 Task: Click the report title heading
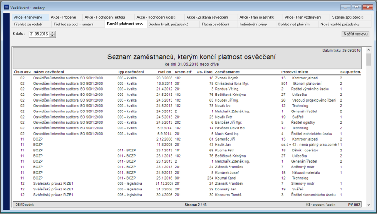[191, 57]
